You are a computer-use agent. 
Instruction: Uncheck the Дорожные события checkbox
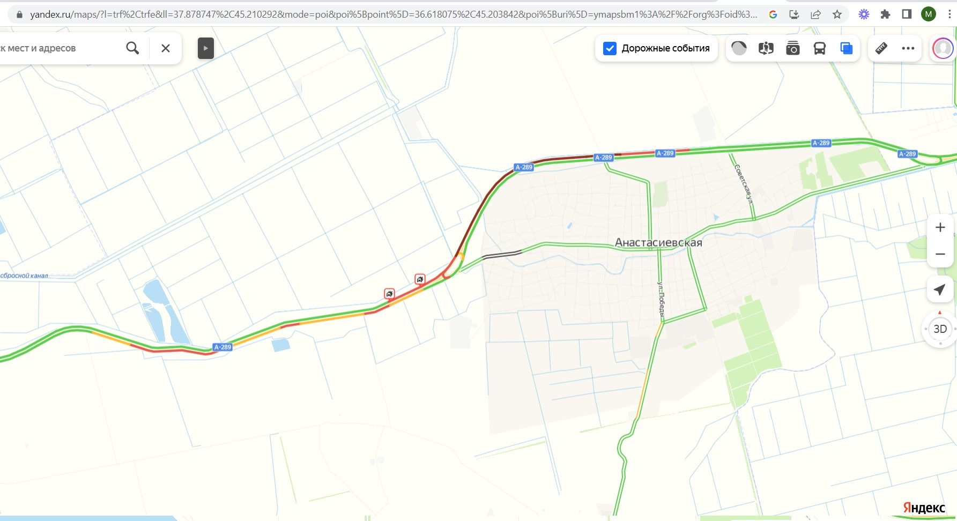pos(610,48)
